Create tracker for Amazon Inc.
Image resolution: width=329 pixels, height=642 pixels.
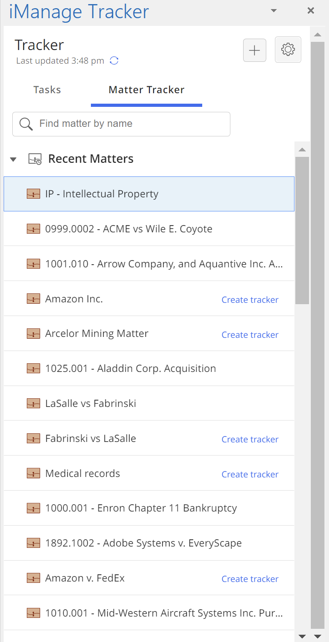(250, 300)
